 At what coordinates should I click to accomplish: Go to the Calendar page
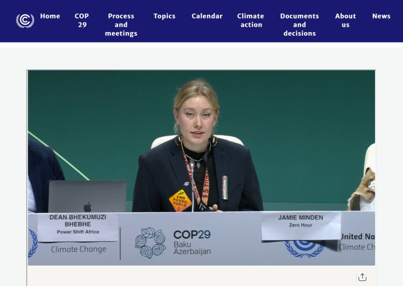207,16
